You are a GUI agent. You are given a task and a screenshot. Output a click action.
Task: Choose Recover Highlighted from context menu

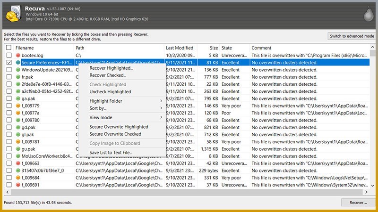[111, 68]
